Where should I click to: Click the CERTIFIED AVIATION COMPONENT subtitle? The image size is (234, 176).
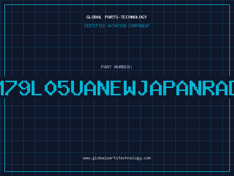click(x=117, y=26)
